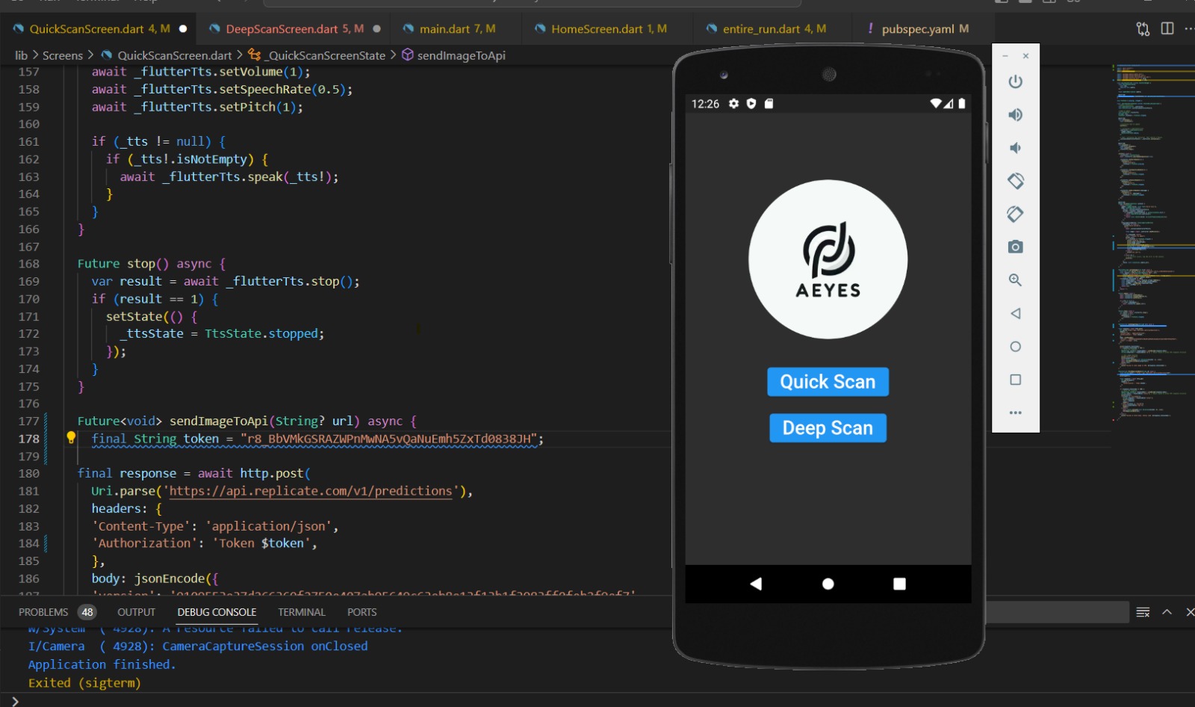Click "sendImageToApi" in the line 177 declaration
This screenshot has height=707, width=1195.
click(219, 421)
